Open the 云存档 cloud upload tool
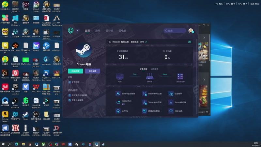Viewport: 261px width, 147px height. pyautogui.click(x=122, y=111)
